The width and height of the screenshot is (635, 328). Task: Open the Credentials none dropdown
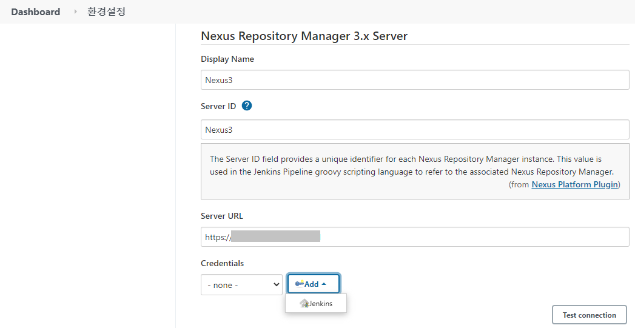click(242, 285)
